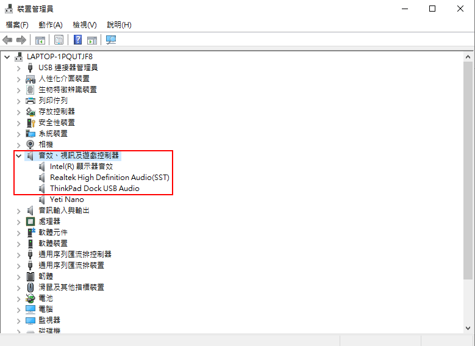Expand the 音訊輸入與輸出 category

click(x=18, y=211)
